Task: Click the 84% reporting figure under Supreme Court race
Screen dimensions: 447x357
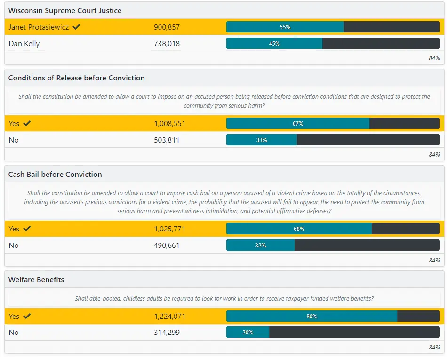Action: point(434,58)
